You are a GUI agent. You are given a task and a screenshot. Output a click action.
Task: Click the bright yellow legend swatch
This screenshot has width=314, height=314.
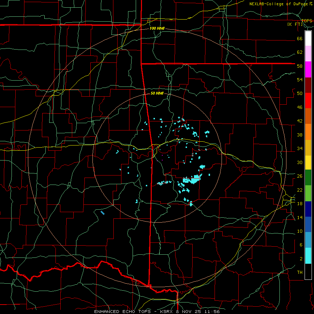click(x=308, y=163)
